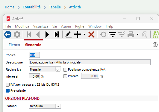The height and width of the screenshot is (112, 159).
Task: Click the print preview magnifier icon
Action: point(145,34)
